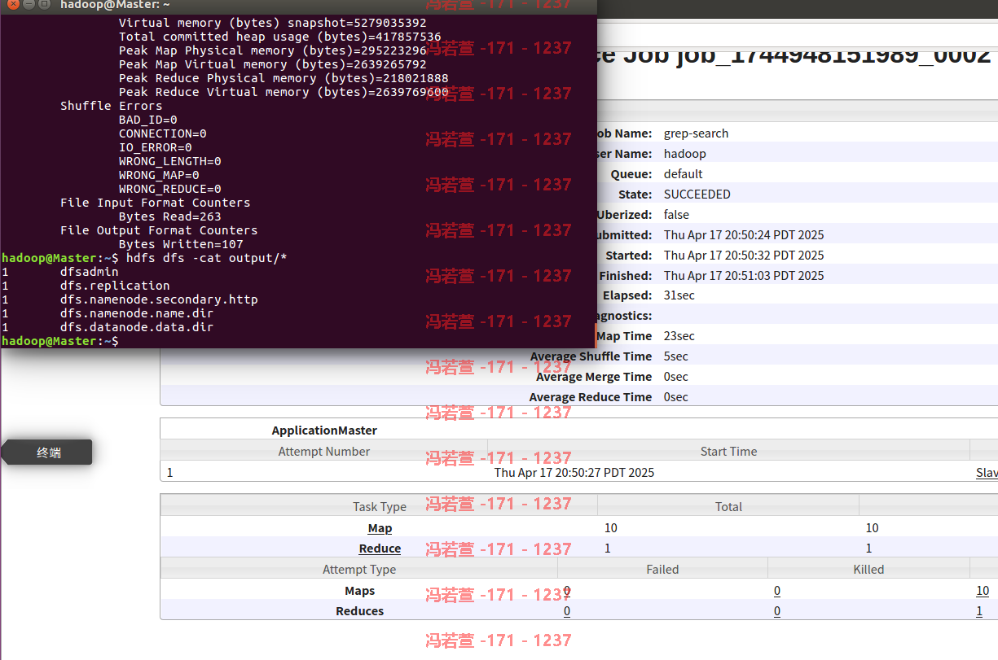
Task: Click the WRONG_REDUCE=0 terminal line
Action: coord(169,189)
